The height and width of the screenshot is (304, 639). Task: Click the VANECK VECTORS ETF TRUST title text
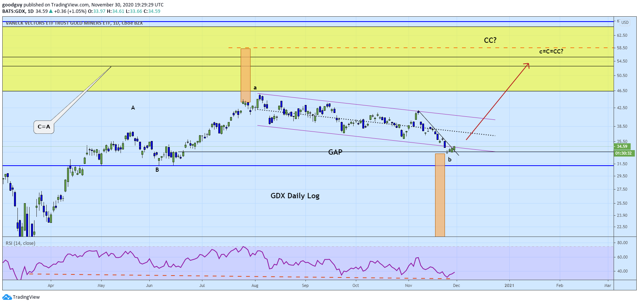pos(74,23)
